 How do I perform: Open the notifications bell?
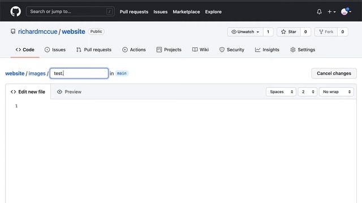click(x=319, y=11)
